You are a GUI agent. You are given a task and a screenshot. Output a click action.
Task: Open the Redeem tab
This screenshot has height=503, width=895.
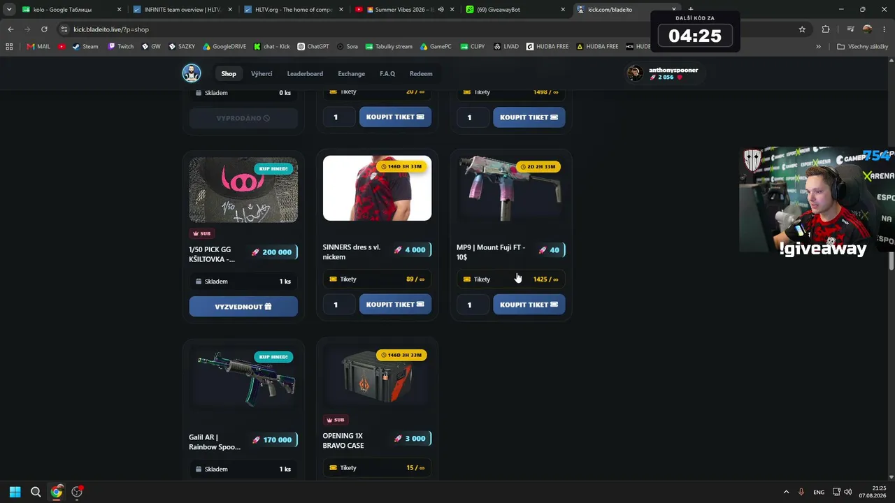point(421,73)
